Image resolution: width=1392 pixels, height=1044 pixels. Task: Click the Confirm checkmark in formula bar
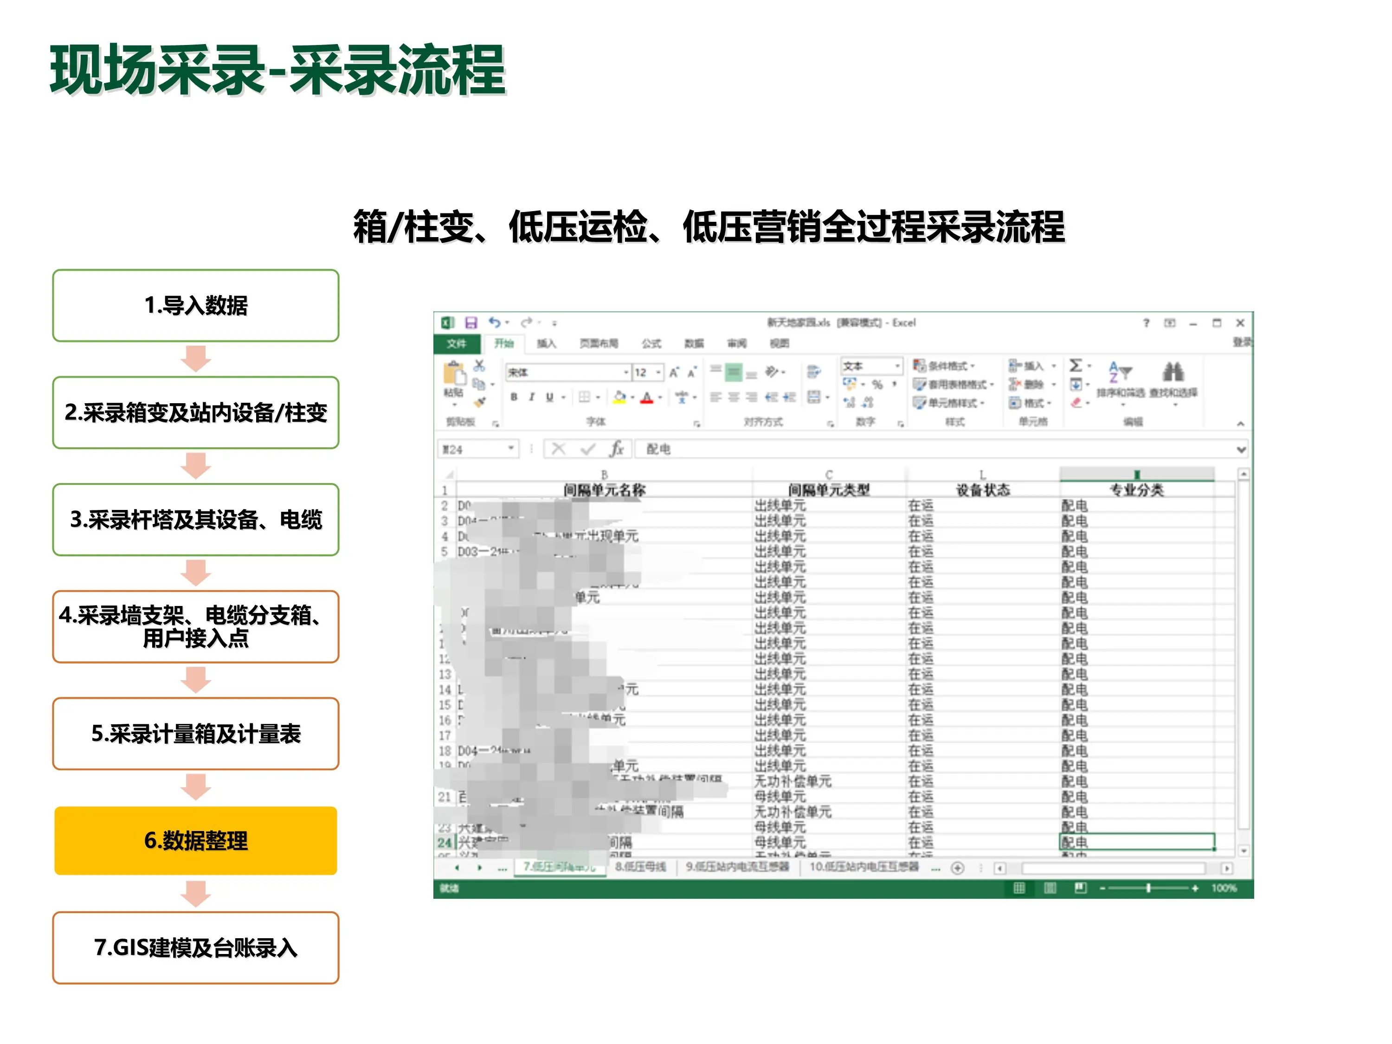588,449
